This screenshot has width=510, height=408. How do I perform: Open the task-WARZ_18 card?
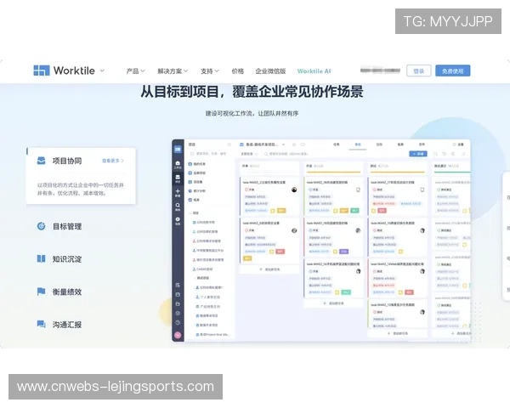[333, 196]
